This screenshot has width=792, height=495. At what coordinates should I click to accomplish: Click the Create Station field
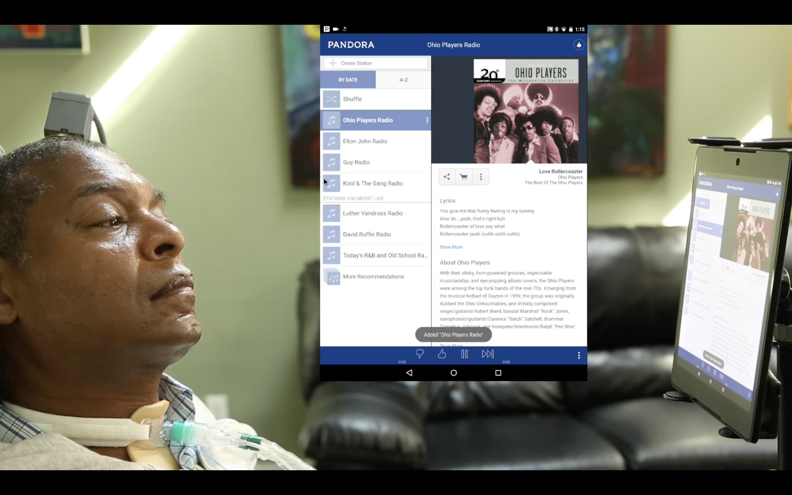pyautogui.click(x=375, y=63)
